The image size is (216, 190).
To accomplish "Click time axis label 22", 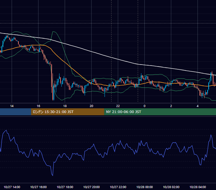I will pos(118,106).
